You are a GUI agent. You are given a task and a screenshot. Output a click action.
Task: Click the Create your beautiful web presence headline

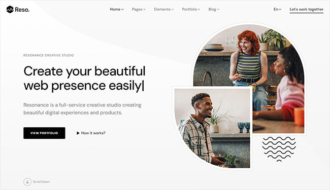tap(84, 79)
